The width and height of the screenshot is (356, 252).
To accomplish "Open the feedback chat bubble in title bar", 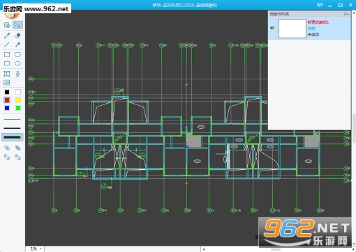I will (x=320, y=5).
